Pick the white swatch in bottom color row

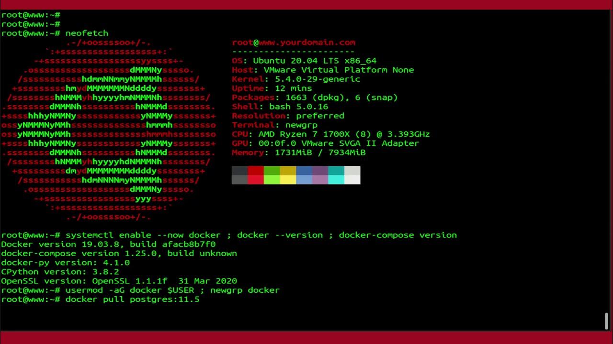(x=352, y=180)
